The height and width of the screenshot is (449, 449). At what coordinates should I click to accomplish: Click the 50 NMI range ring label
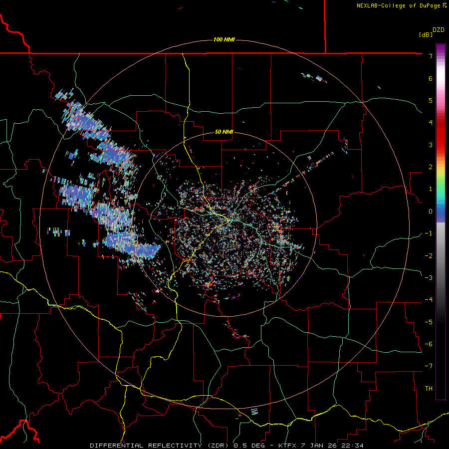tap(224, 132)
